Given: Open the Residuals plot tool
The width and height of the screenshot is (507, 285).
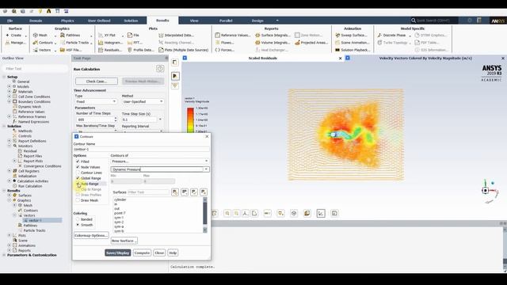Looking at the screenshot, I should coord(110,50).
